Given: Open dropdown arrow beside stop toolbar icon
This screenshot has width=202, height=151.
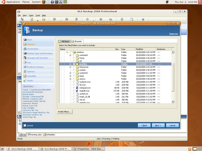Looking at the screenshot, I should point(61,20).
